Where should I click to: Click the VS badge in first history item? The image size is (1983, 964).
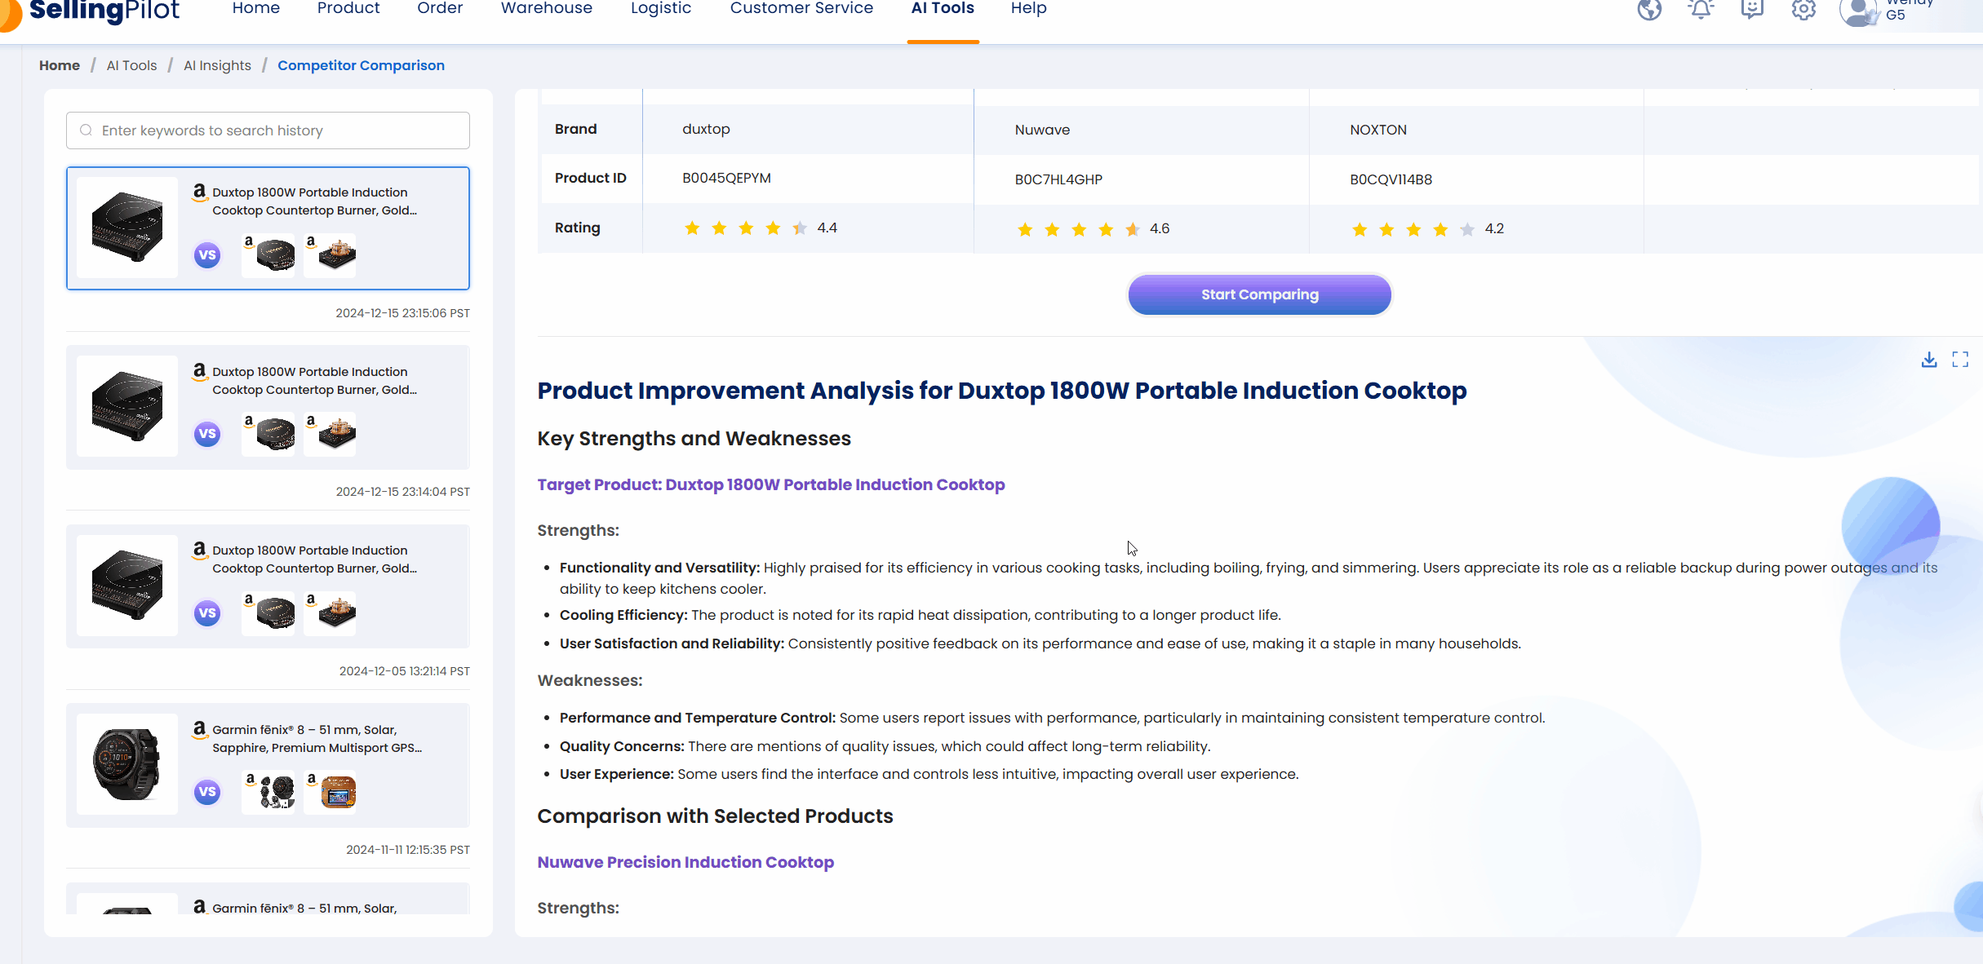207,255
